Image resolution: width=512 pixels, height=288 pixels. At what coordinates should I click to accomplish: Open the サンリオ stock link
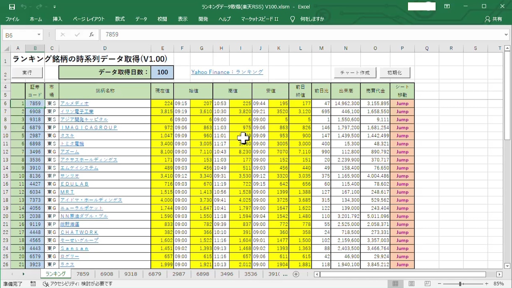tap(70, 176)
